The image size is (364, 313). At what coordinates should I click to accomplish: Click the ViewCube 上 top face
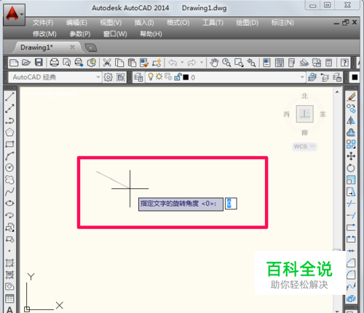click(x=304, y=114)
